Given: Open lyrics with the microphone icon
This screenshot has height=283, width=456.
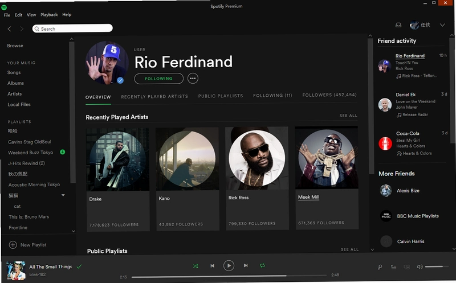Looking at the screenshot, I should click(380, 267).
